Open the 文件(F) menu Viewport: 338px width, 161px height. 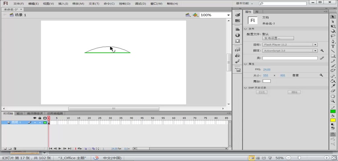click(x=19, y=4)
